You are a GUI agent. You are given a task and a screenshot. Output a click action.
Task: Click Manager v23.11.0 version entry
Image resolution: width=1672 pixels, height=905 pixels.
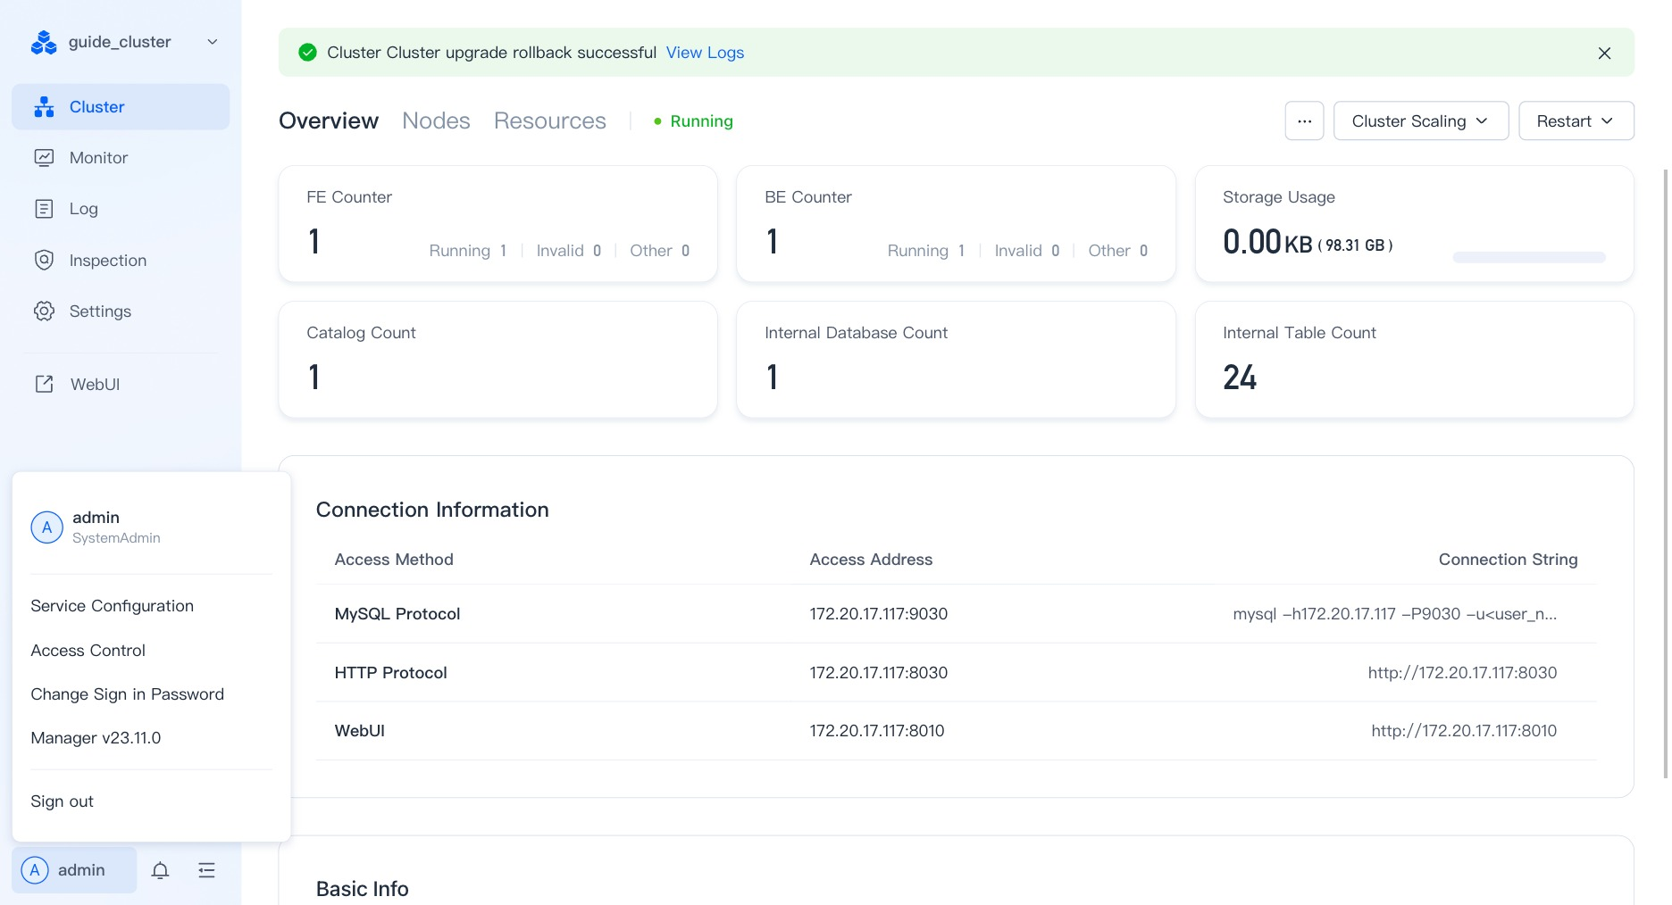tap(96, 738)
